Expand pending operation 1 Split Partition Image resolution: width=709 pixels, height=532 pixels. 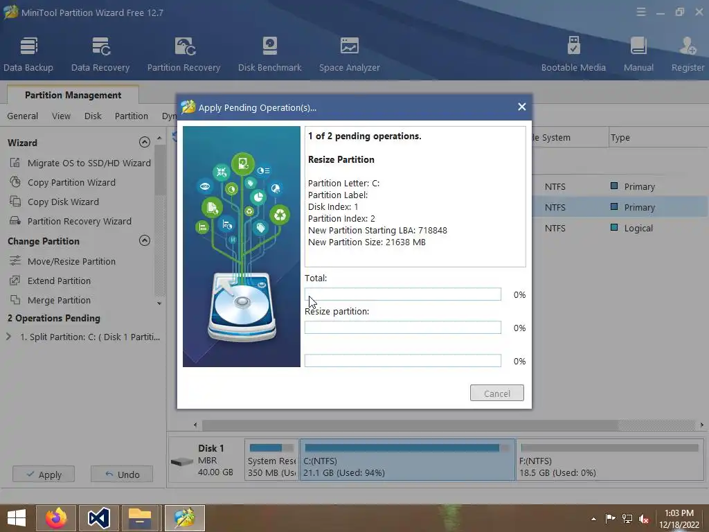(8, 337)
